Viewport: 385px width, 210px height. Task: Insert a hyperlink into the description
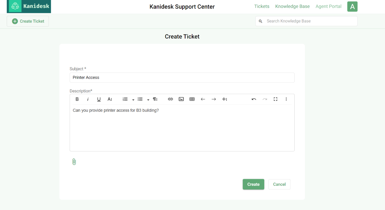click(170, 99)
